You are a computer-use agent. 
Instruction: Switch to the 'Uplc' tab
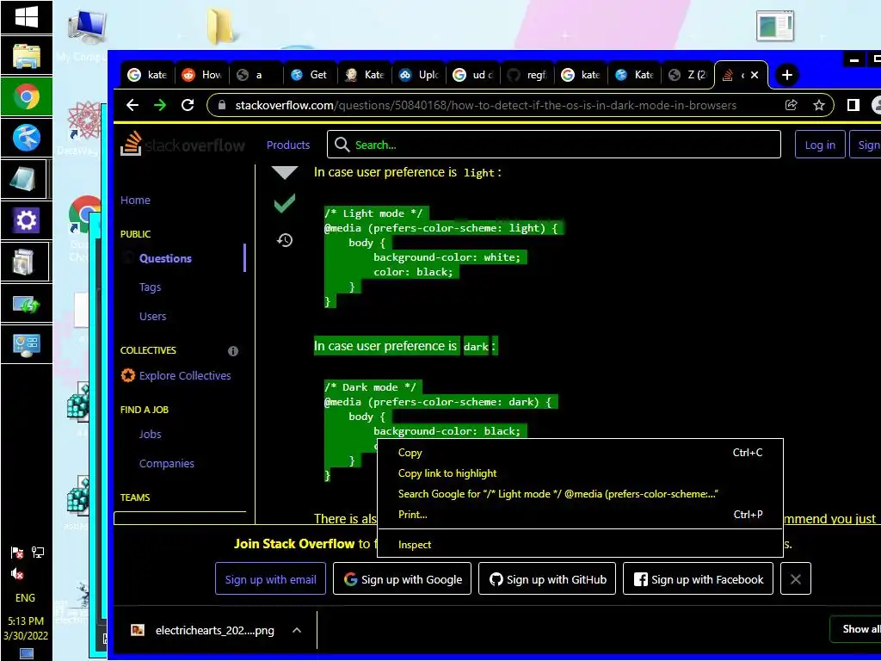[x=419, y=75]
